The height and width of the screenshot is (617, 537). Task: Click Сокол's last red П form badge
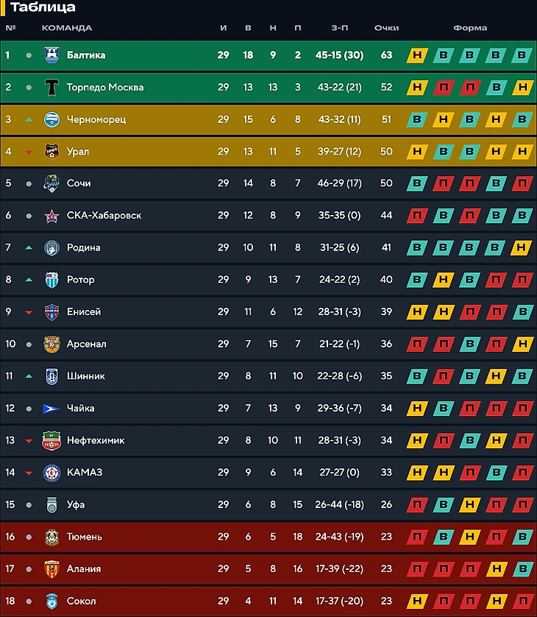[x=522, y=601]
